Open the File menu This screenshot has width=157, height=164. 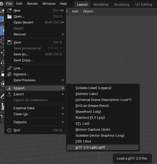point(9,4)
